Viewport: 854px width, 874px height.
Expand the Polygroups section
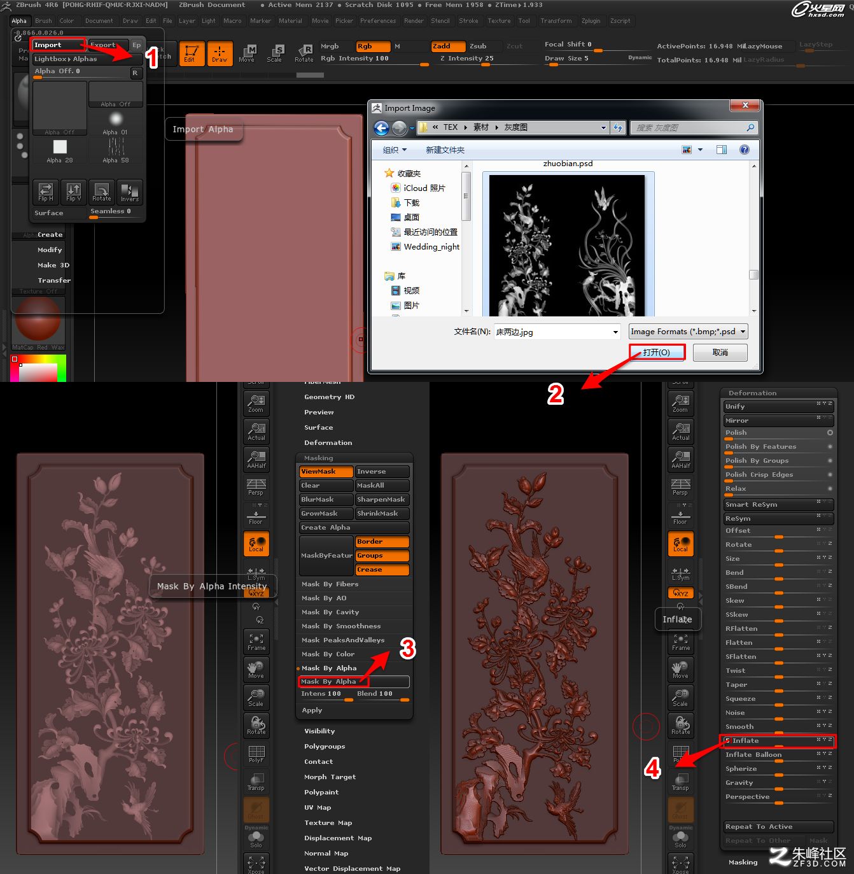pyautogui.click(x=325, y=747)
